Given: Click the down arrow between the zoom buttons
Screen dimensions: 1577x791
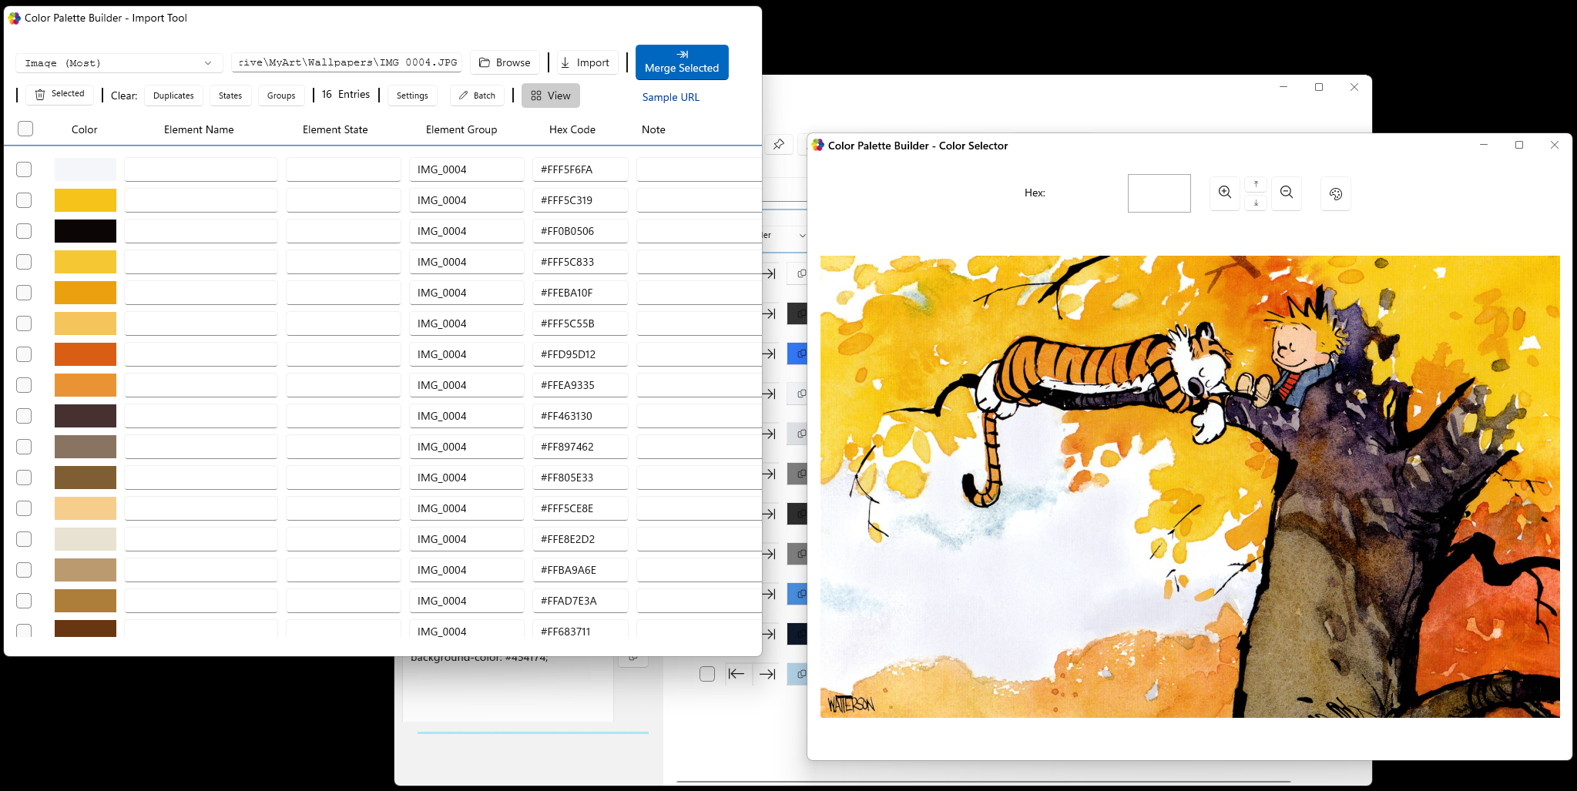Looking at the screenshot, I should [x=1256, y=203].
